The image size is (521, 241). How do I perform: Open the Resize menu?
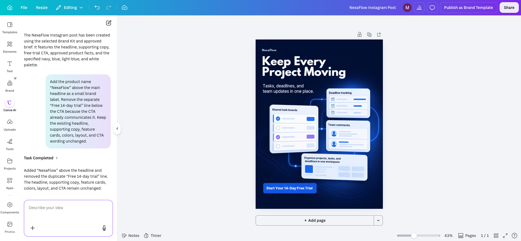[x=42, y=8]
